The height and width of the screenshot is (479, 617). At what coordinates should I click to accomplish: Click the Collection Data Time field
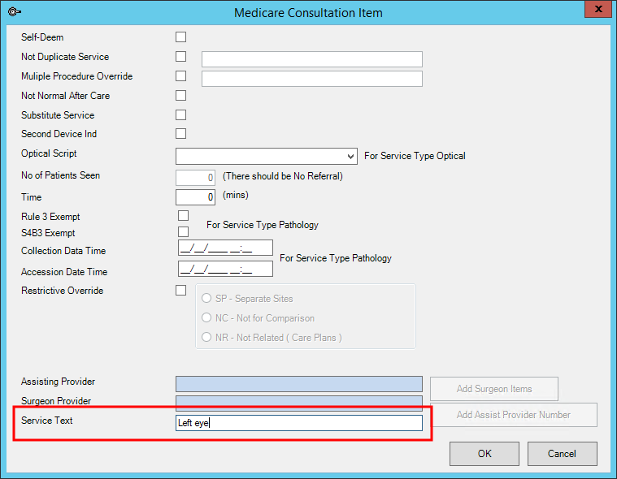pyautogui.click(x=225, y=248)
